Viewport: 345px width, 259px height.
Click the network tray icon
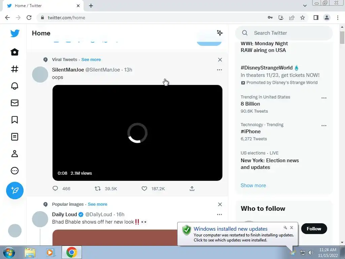pos(303,253)
